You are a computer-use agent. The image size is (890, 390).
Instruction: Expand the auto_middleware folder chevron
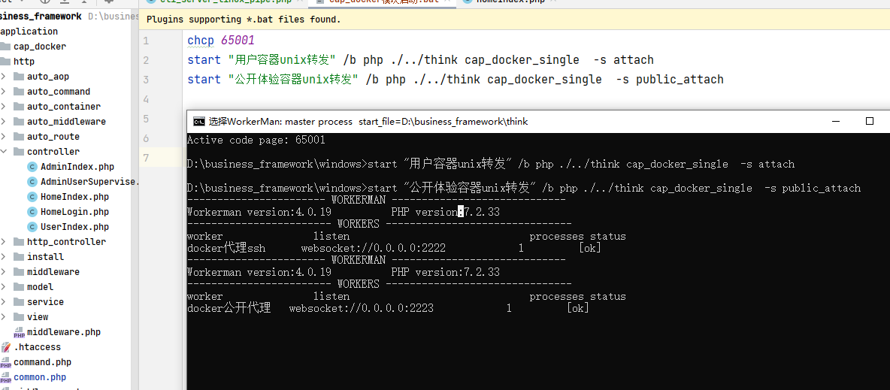click(x=4, y=122)
